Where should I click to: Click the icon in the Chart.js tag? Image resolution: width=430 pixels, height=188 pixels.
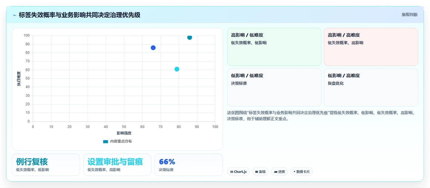(232, 172)
